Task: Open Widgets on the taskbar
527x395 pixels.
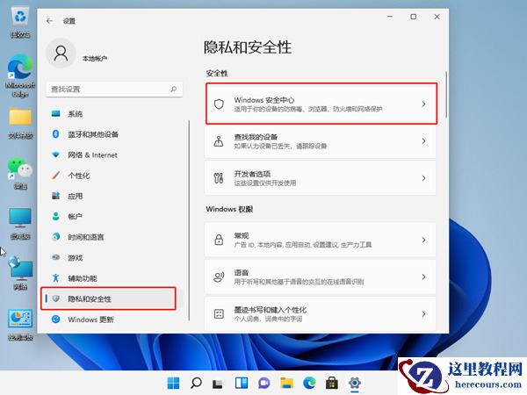Action: click(242, 383)
